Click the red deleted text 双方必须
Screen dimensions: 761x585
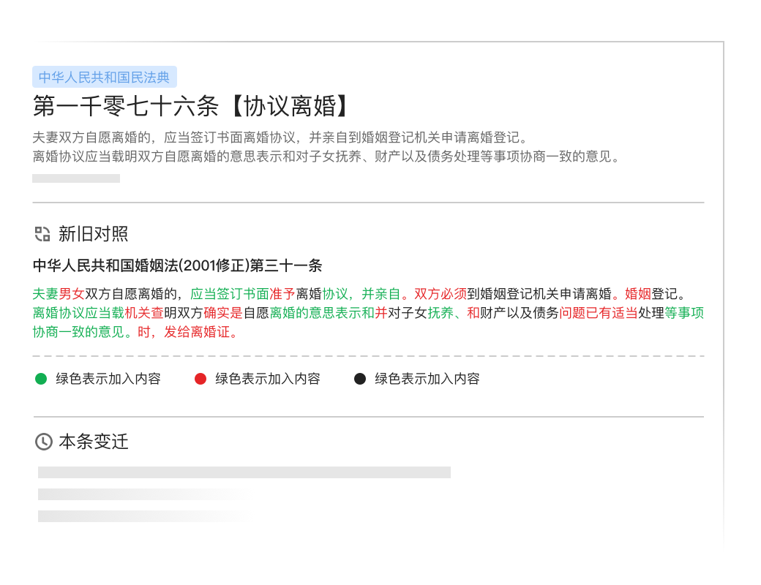click(x=441, y=294)
